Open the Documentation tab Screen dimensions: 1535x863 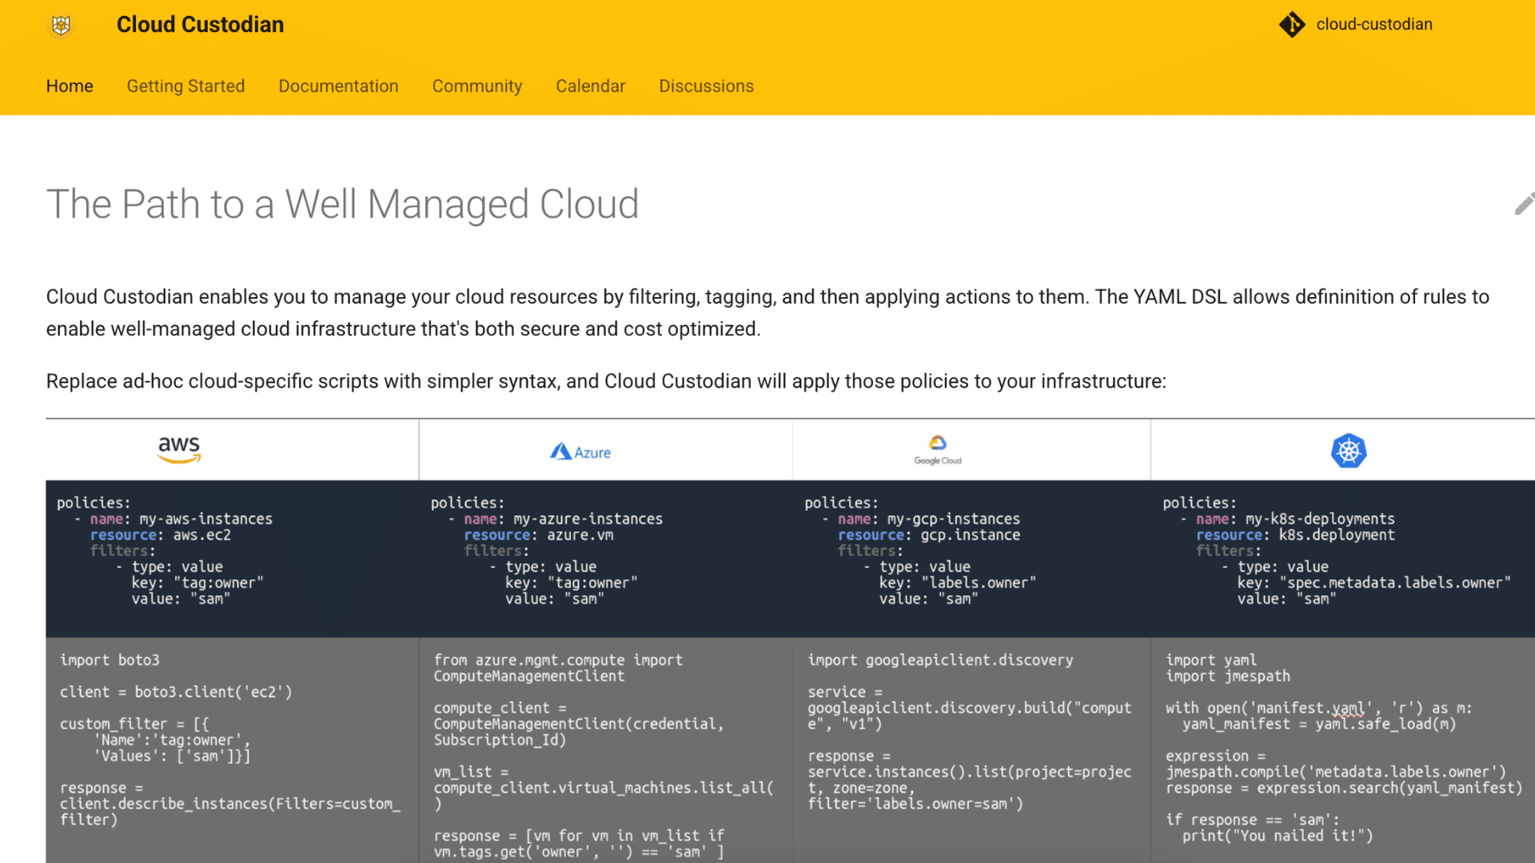click(x=338, y=86)
